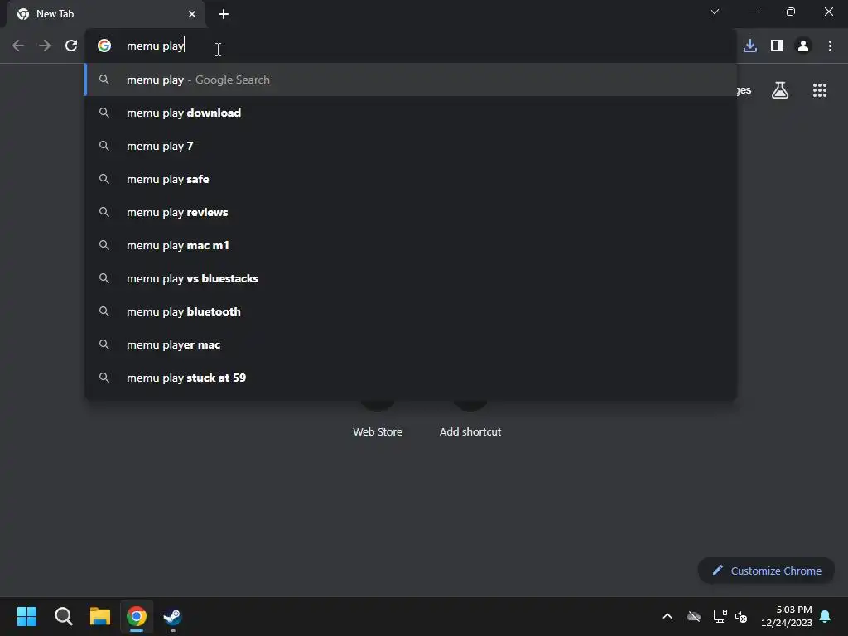Open the Google apps grid
The width and height of the screenshot is (848, 636).
click(820, 90)
